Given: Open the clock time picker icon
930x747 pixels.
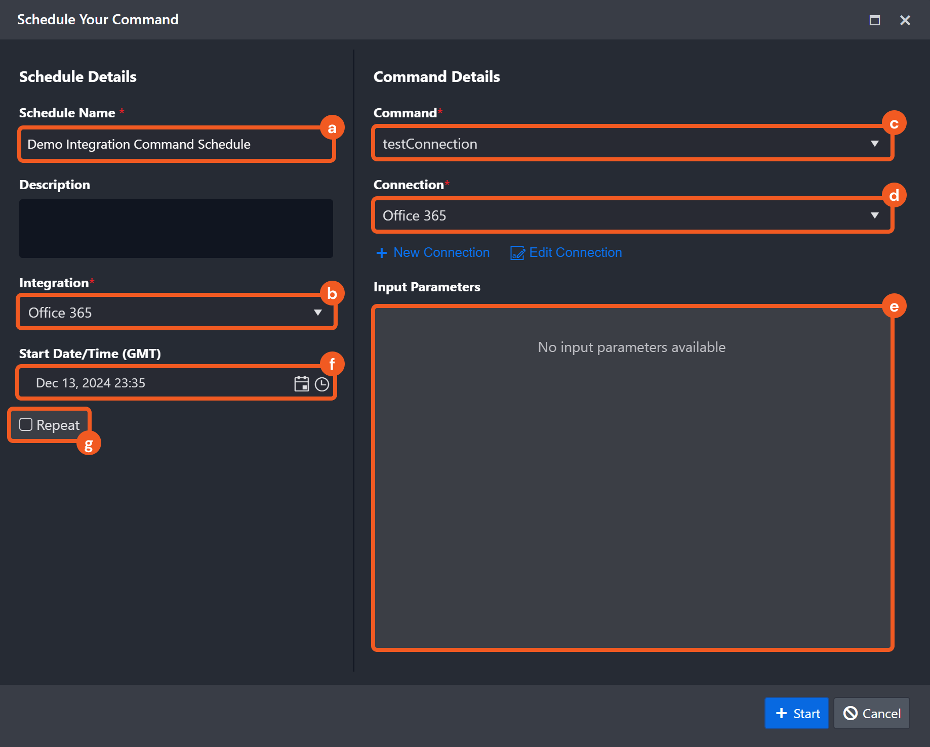Looking at the screenshot, I should pyautogui.click(x=322, y=384).
